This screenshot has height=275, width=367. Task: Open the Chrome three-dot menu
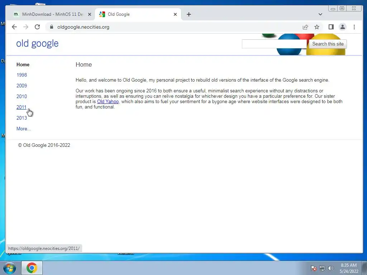tap(354, 27)
